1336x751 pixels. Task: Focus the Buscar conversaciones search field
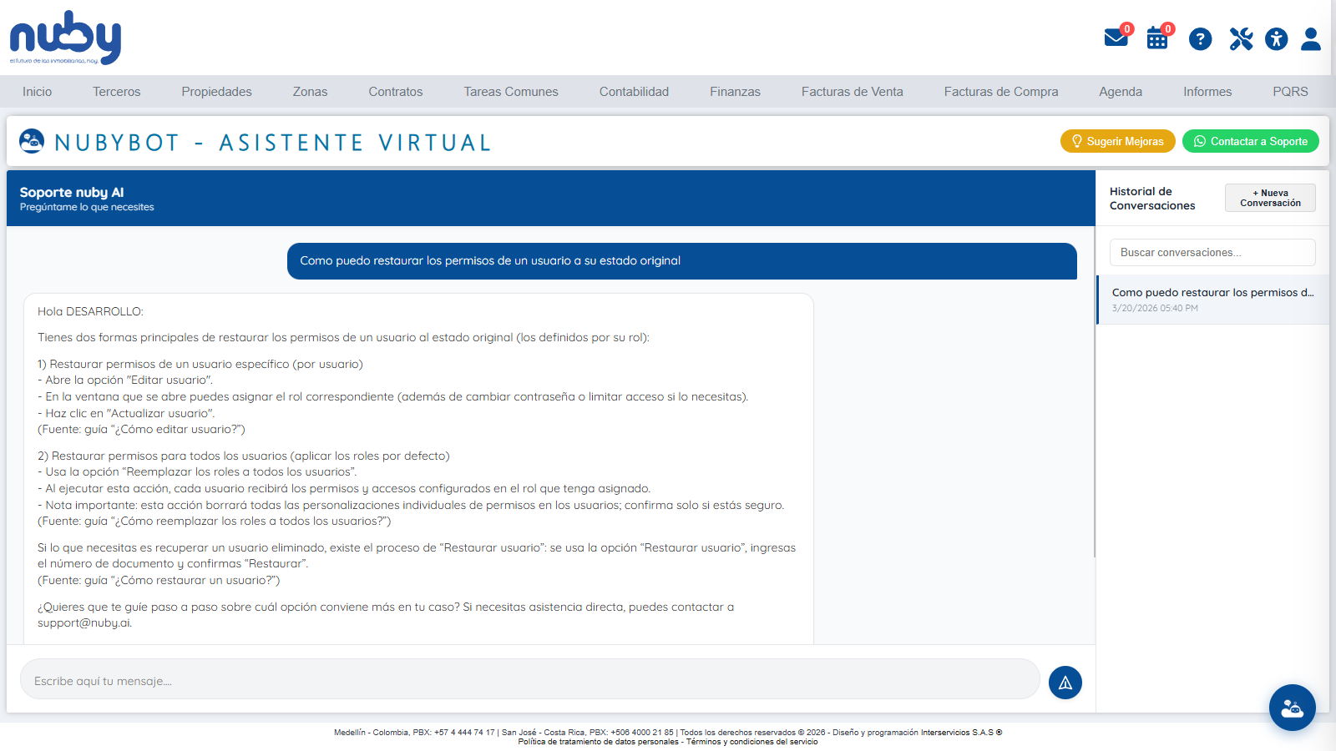click(x=1212, y=252)
